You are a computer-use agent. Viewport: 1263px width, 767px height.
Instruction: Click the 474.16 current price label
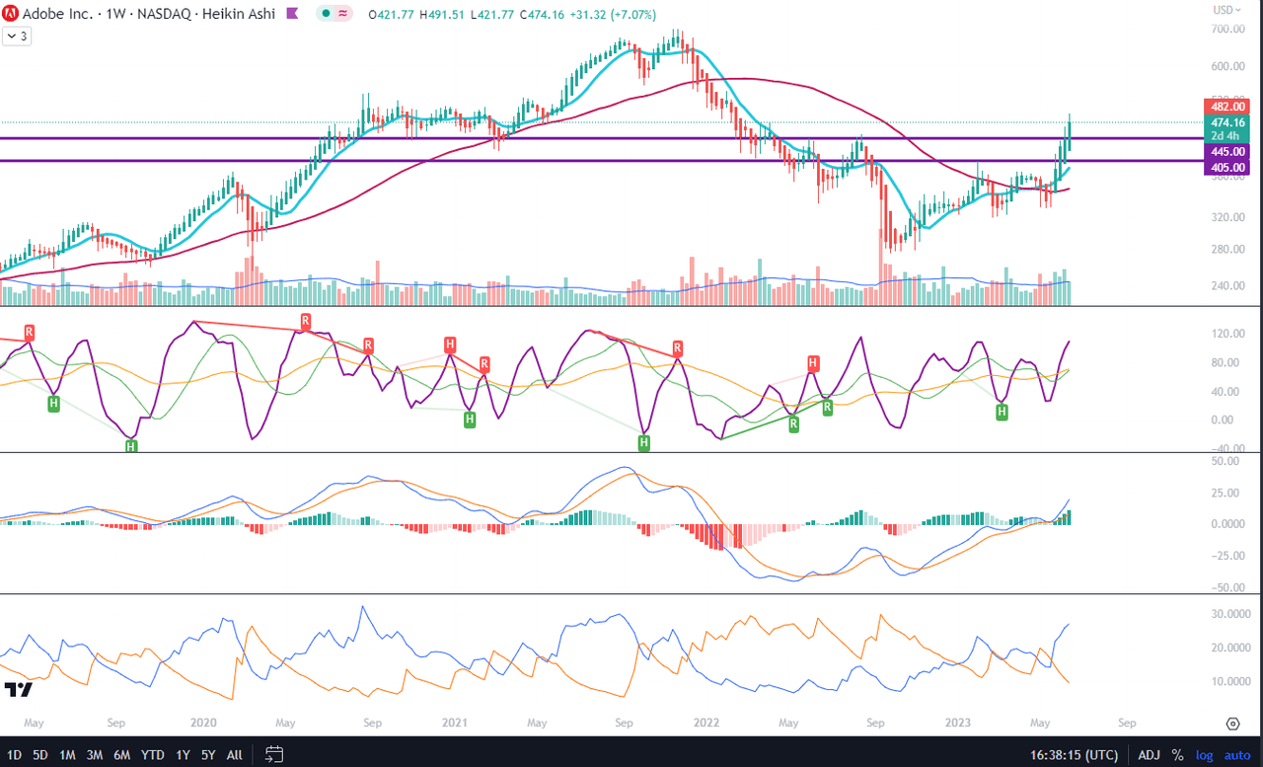(x=1228, y=122)
